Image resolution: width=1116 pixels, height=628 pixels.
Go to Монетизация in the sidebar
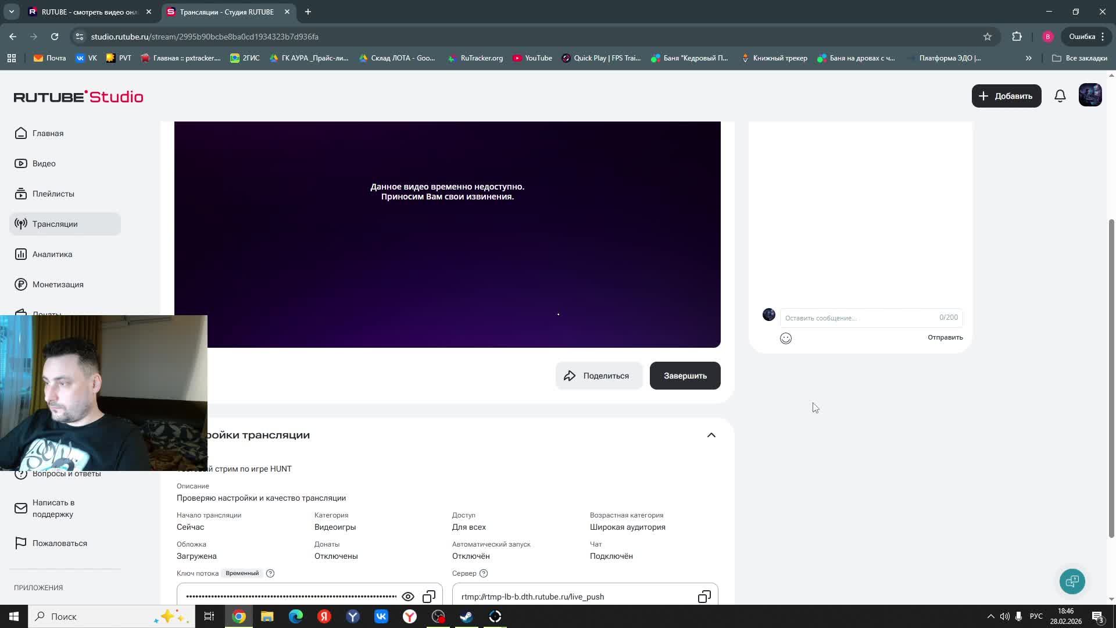coord(58,284)
